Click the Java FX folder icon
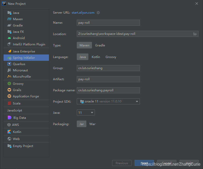Screen dimensions: 203x169 tap(9, 32)
